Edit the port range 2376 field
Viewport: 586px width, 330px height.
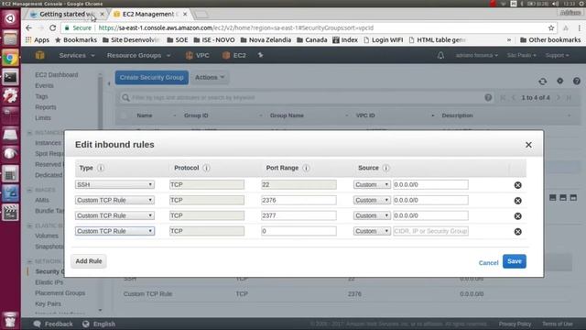(x=298, y=200)
